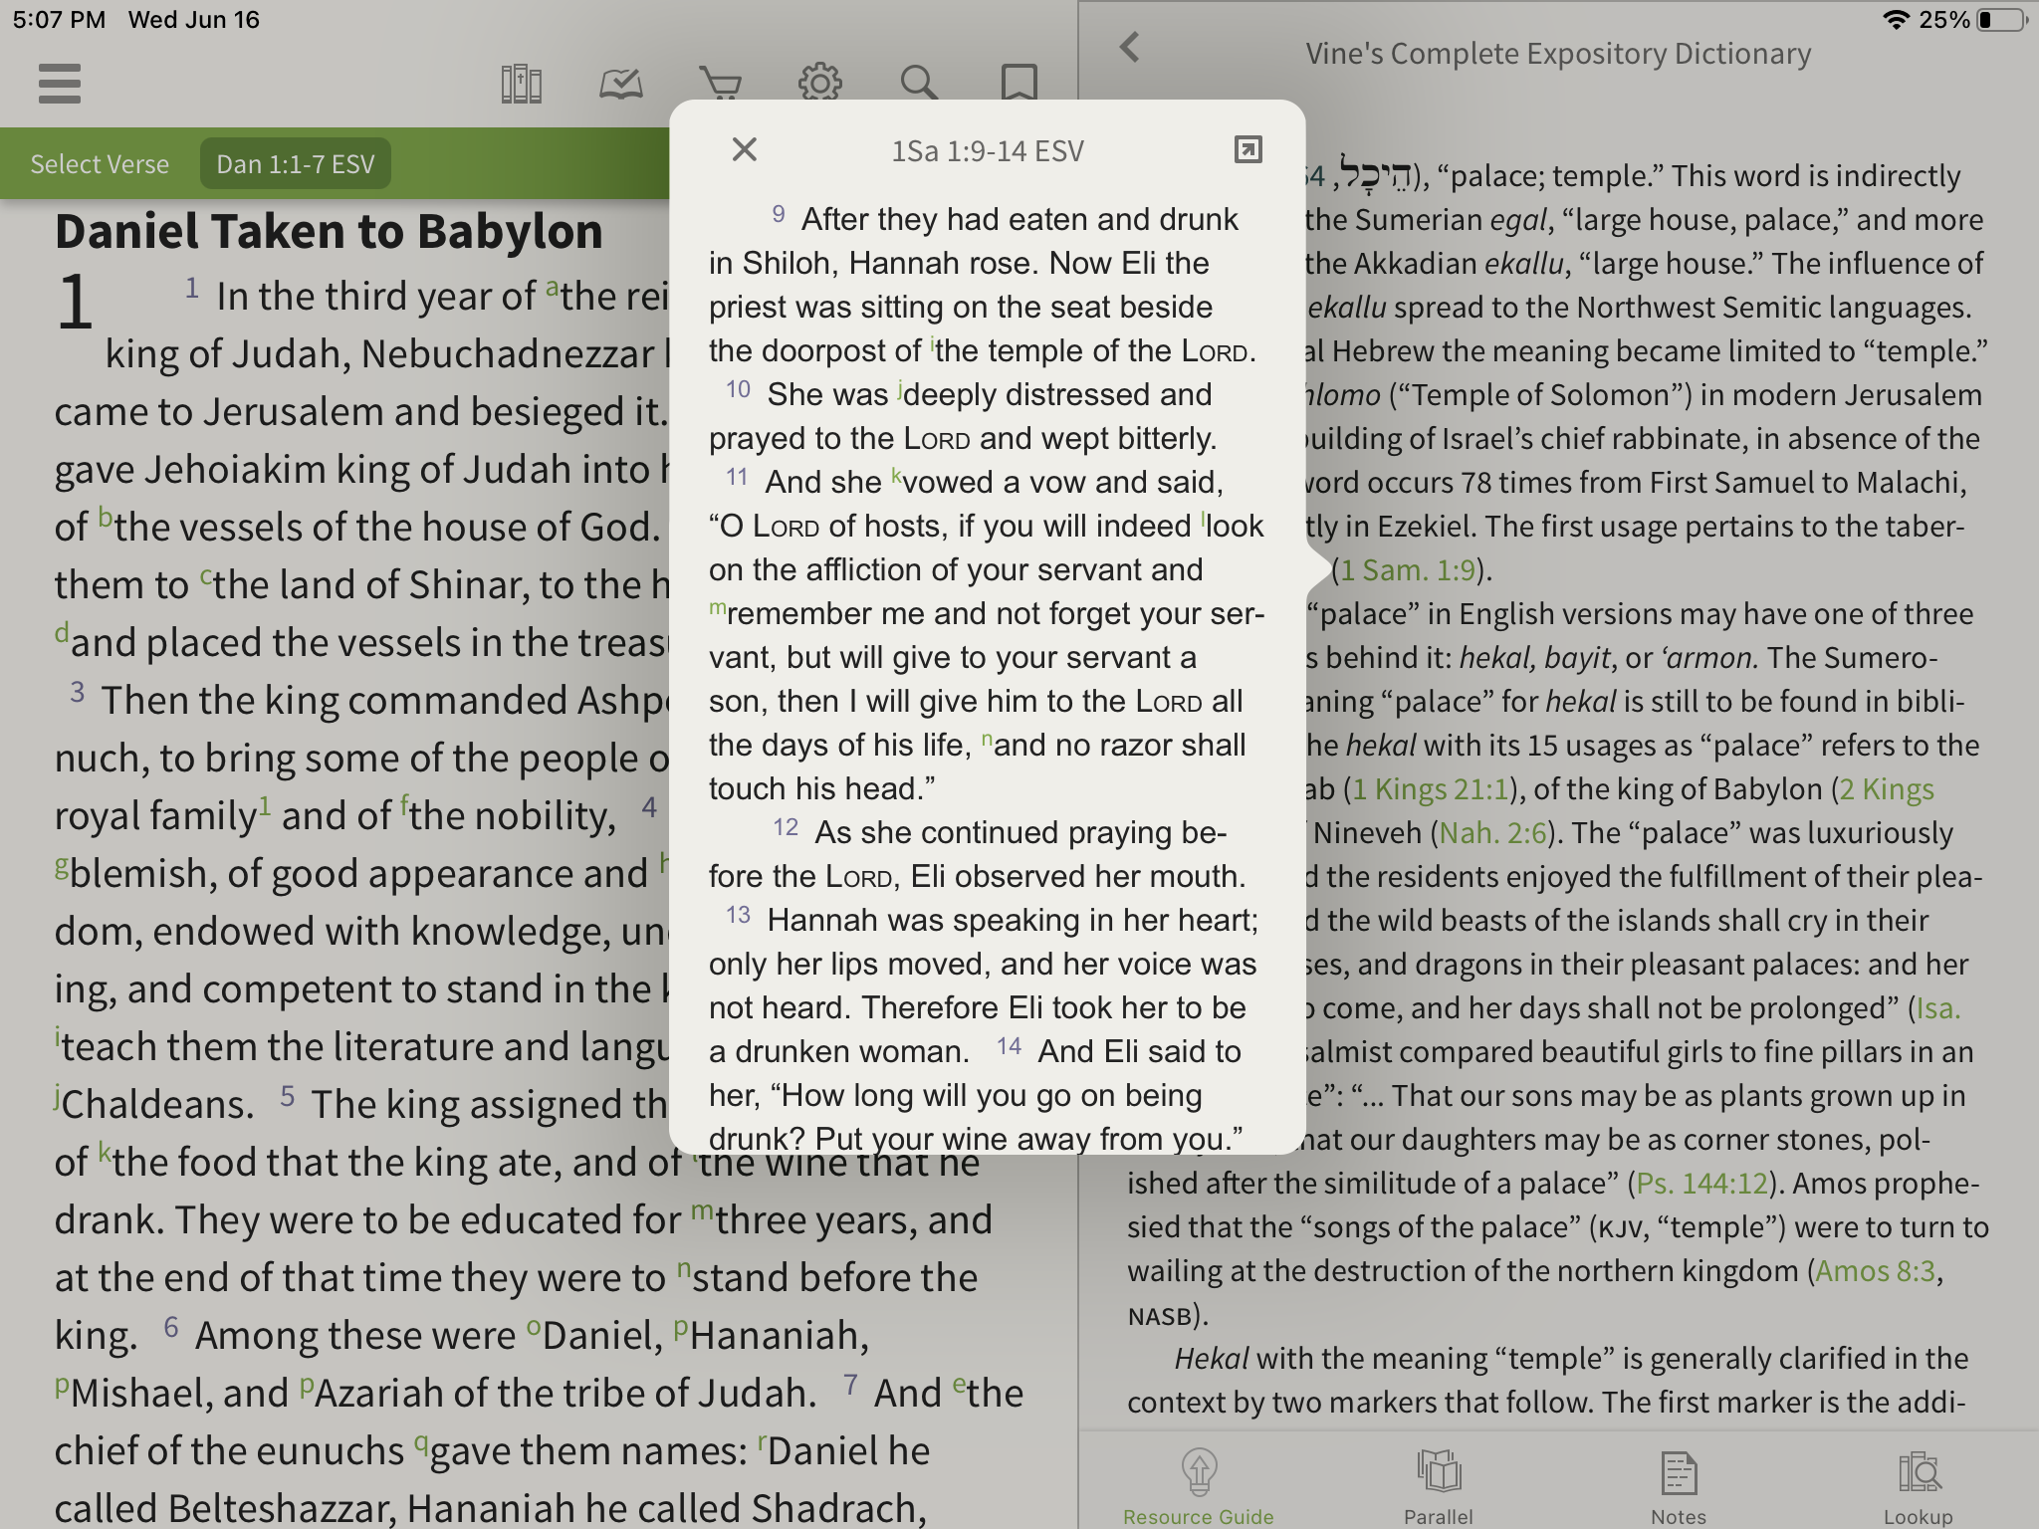Image resolution: width=2039 pixels, height=1529 pixels.
Task: Open the store shopping cart
Action: point(721,84)
